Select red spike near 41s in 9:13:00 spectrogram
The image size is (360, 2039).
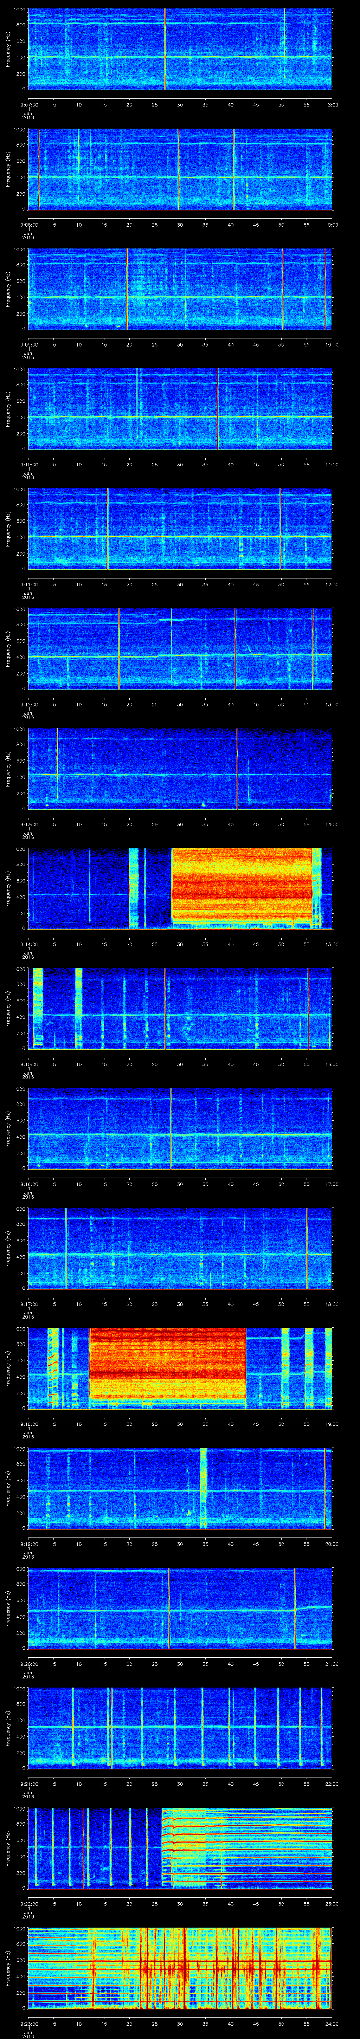tap(237, 769)
